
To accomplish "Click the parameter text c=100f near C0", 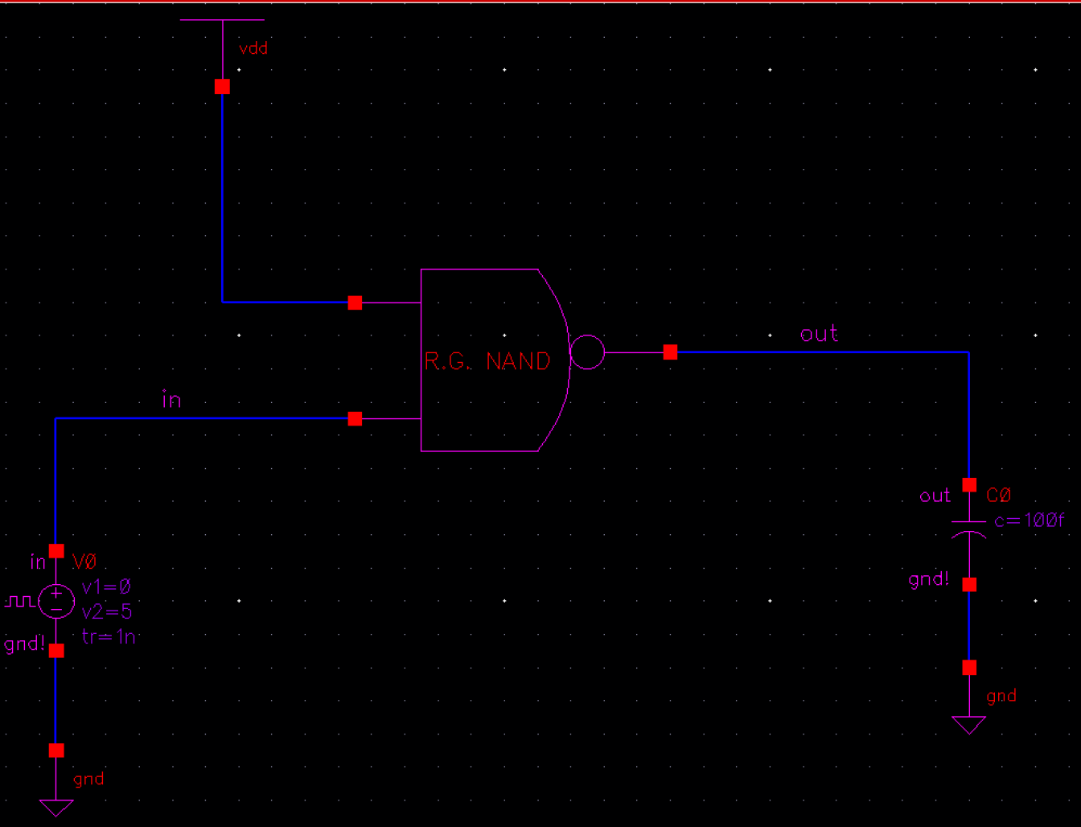I will 1030,521.
